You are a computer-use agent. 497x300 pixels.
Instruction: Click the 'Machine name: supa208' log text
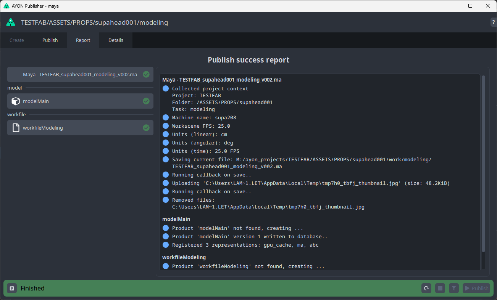tap(204, 117)
